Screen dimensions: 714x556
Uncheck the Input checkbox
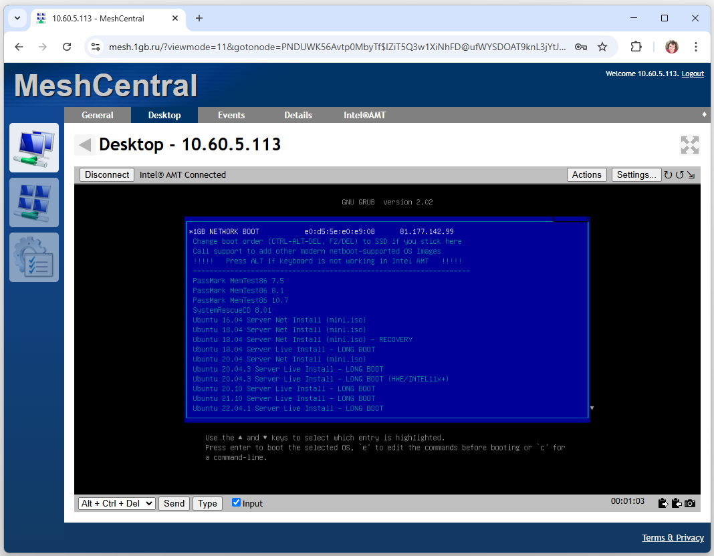[x=236, y=503]
